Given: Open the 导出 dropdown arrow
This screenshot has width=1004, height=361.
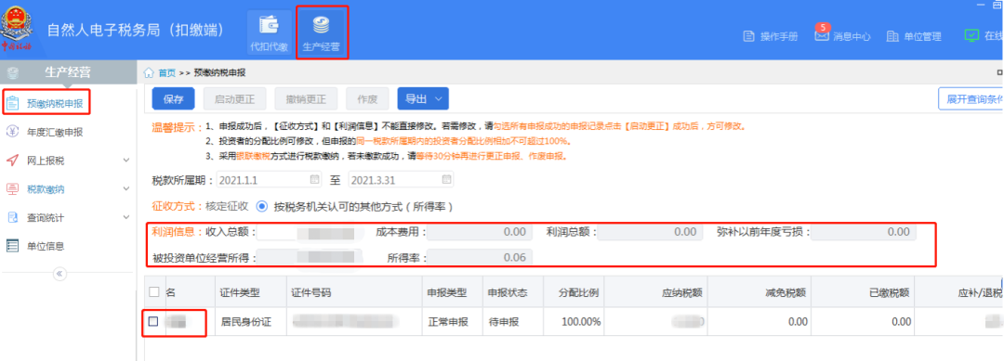Looking at the screenshot, I should coord(439,99).
